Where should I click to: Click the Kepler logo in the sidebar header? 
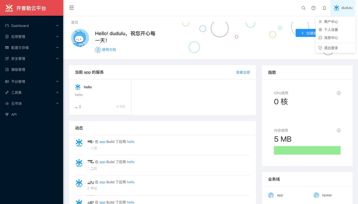click(9, 8)
